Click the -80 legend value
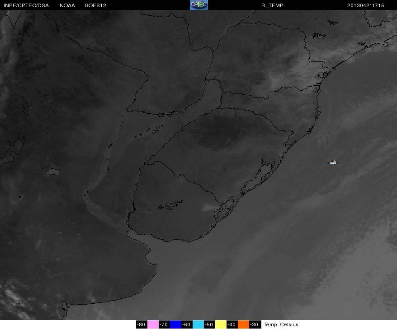Image resolution: width=397 pixels, height=329 pixels. (142, 324)
